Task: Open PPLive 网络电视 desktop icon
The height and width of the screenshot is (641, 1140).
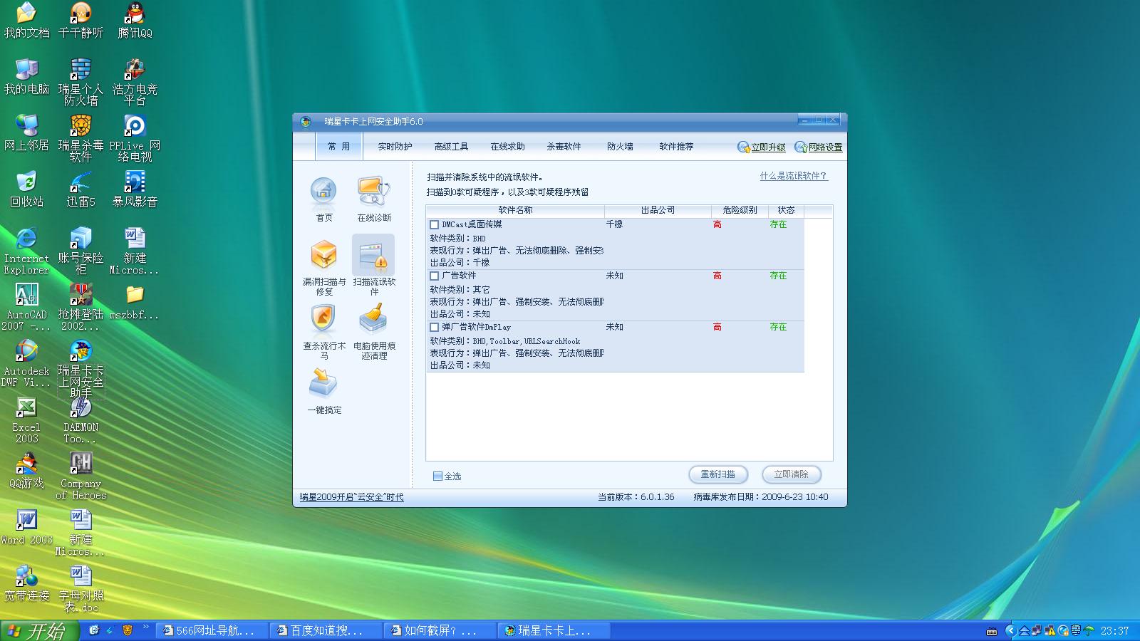Action: pyautogui.click(x=135, y=138)
